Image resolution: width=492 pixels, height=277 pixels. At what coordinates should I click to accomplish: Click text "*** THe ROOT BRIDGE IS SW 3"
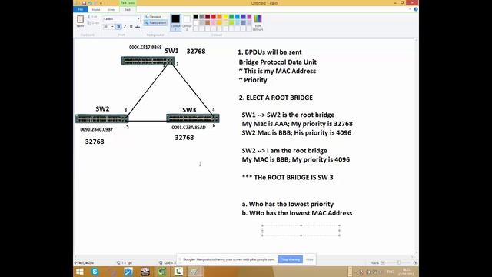(288, 178)
